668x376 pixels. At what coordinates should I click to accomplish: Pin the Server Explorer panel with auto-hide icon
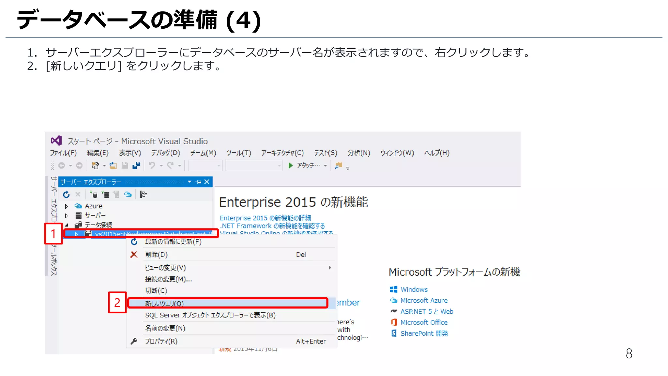click(x=198, y=182)
